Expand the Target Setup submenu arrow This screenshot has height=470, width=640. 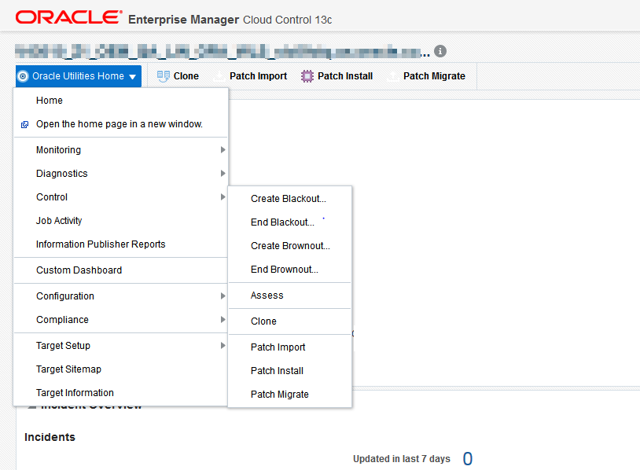click(223, 346)
